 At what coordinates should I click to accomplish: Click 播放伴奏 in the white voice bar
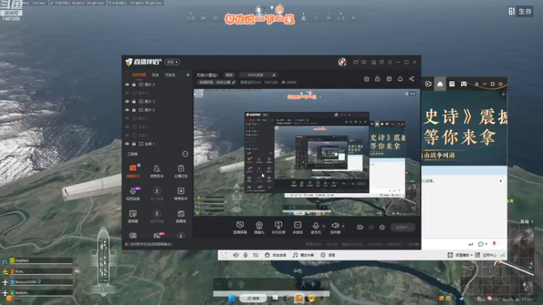[x=303, y=255]
